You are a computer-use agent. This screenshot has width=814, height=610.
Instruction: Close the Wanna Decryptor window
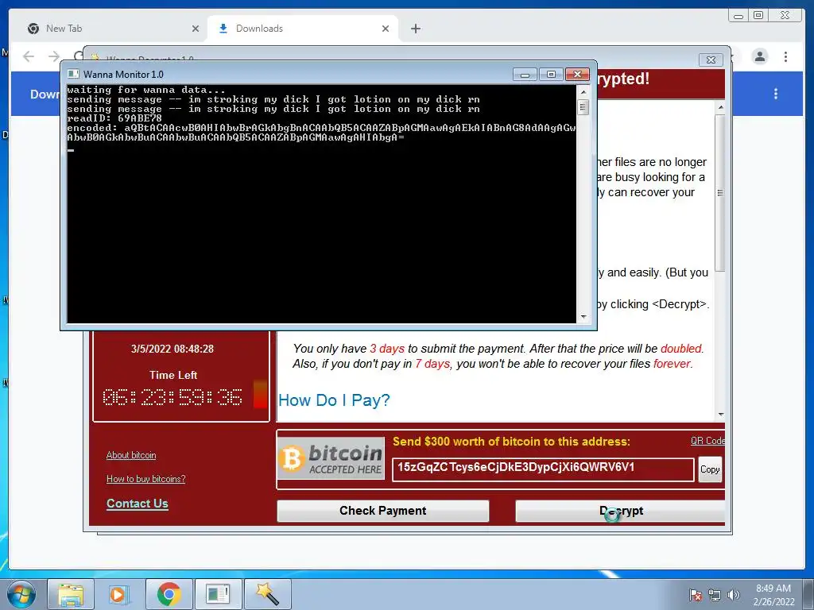pos(711,60)
